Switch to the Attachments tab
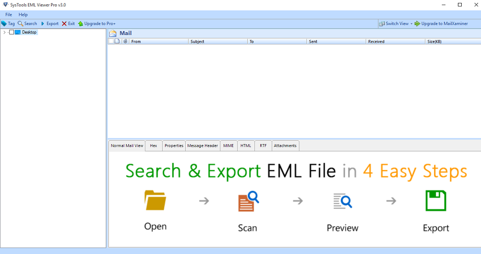This screenshot has height=254, width=481. pyautogui.click(x=285, y=145)
